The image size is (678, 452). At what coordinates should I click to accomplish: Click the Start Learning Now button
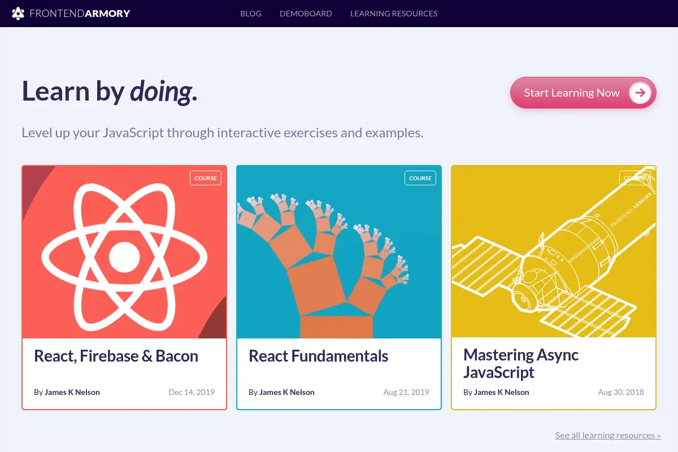point(583,93)
